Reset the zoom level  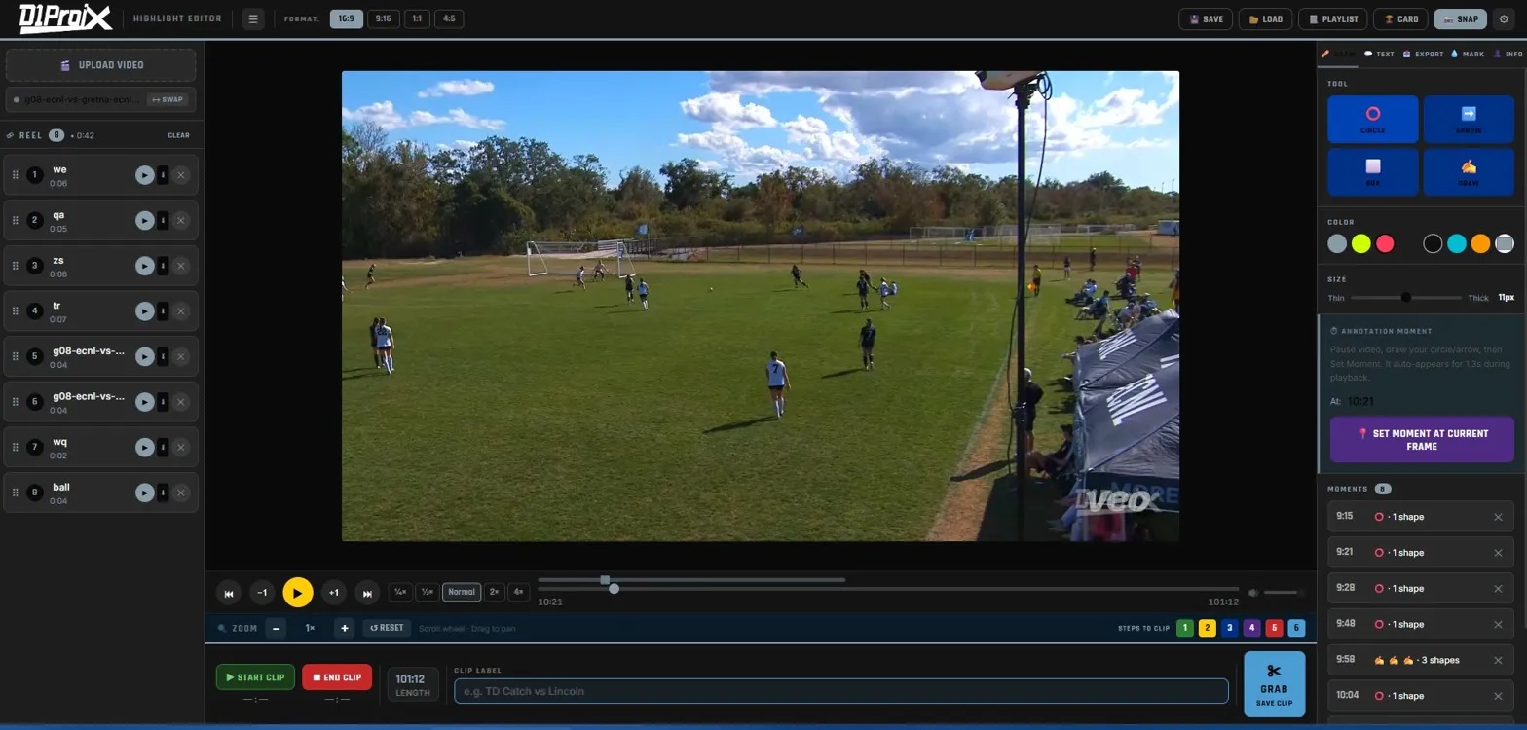point(387,628)
